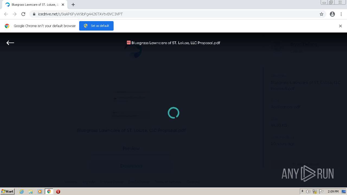The width and height of the screenshot is (347, 195).
Task: Show hidden system tray icons
Action: coord(302,191)
